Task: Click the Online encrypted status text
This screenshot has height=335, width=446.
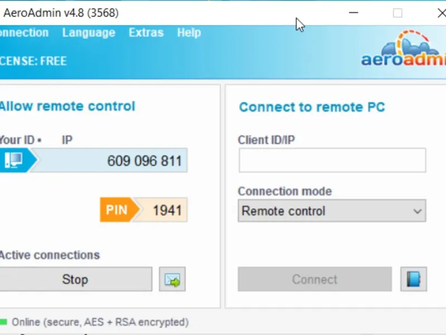Action: click(x=100, y=322)
